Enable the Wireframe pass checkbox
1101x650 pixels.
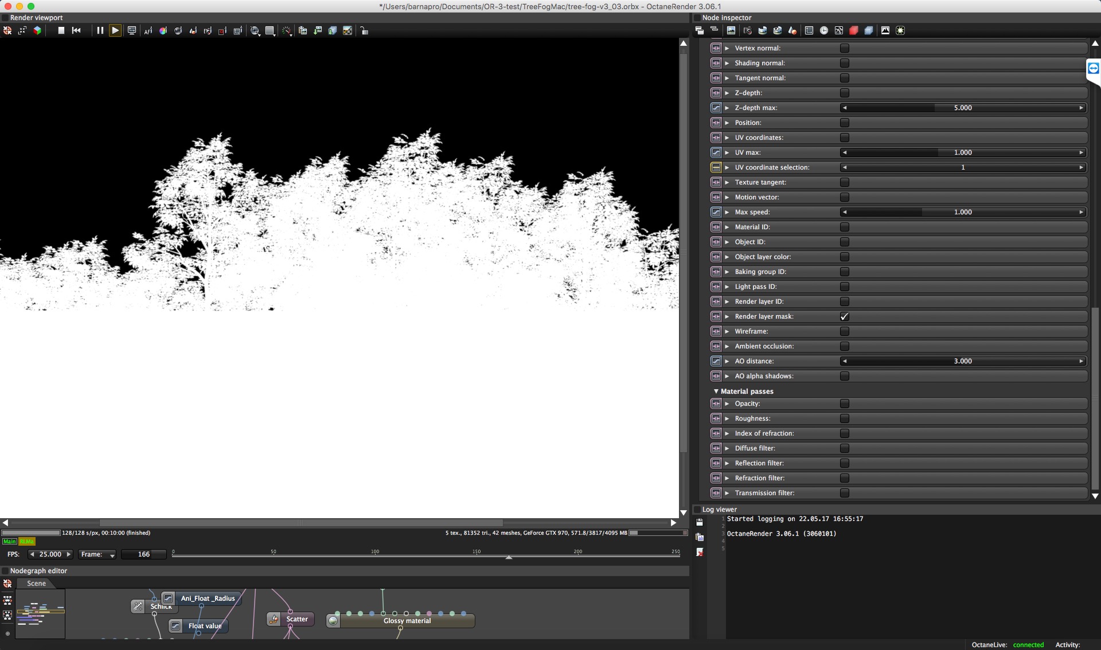[844, 331]
